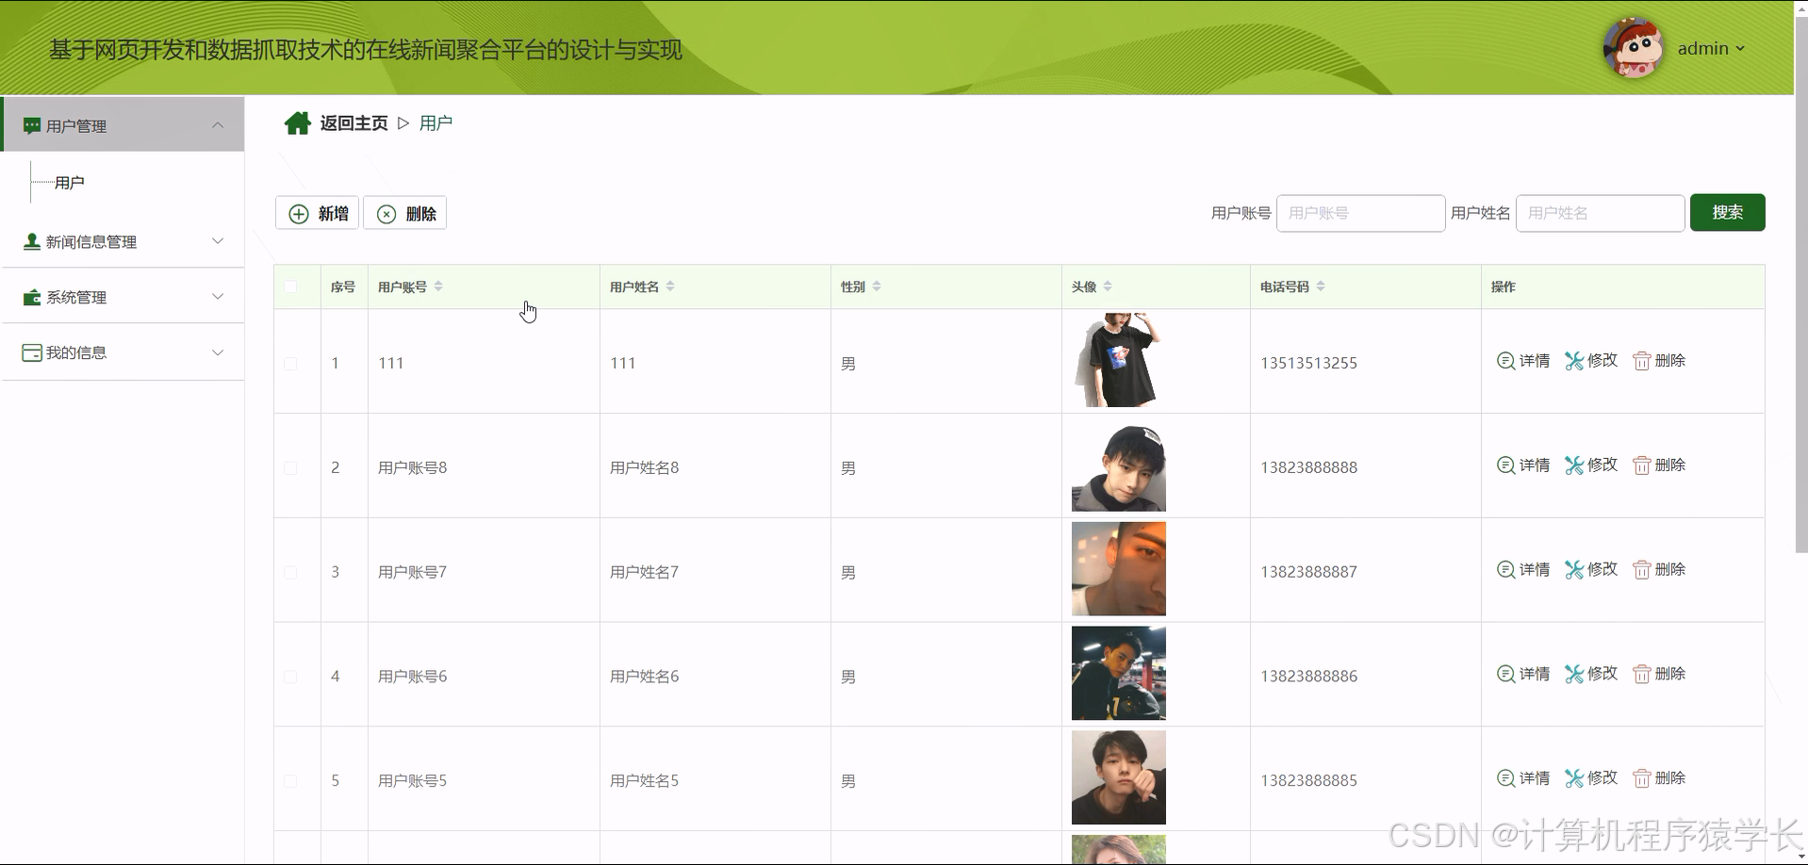Check the box for 用户账号6 row
The height and width of the screenshot is (865, 1808).
290,677
